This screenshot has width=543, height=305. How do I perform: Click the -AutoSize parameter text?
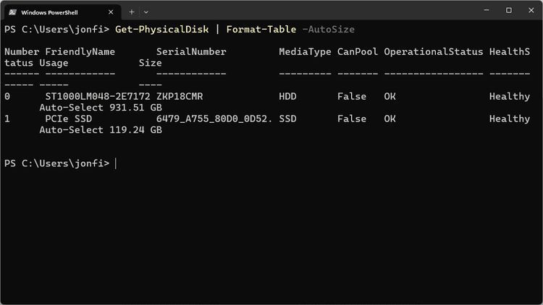[328, 30]
